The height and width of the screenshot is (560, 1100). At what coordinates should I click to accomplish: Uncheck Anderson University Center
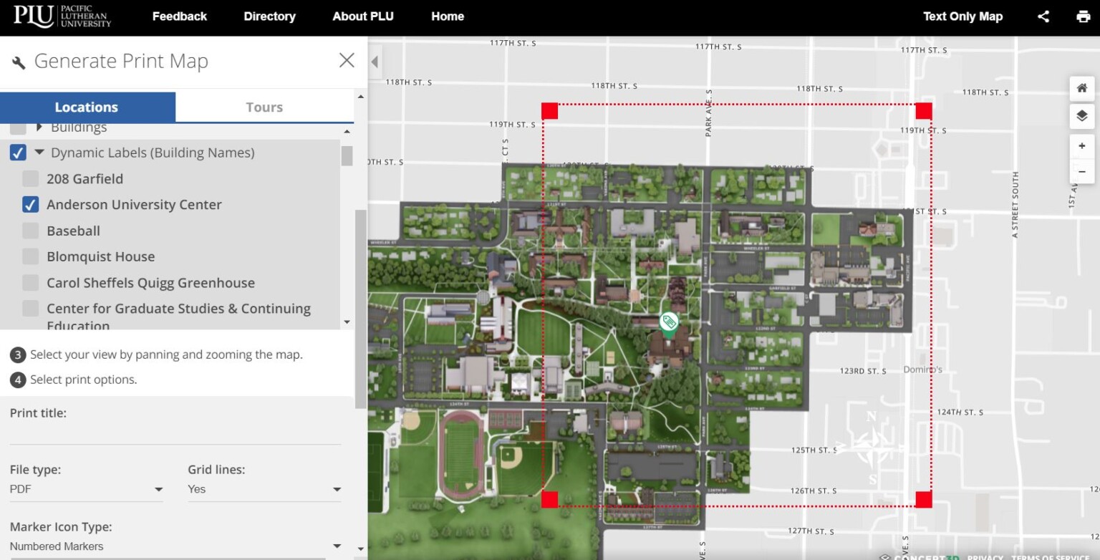click(x=30, y=204)
